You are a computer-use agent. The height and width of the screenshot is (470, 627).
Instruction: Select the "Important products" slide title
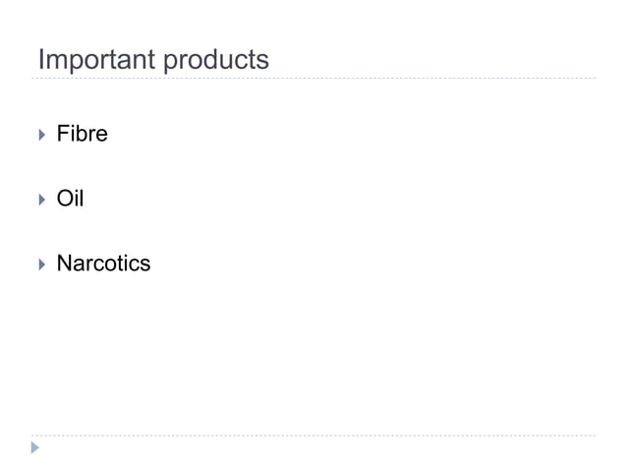(x=152, y=60)
